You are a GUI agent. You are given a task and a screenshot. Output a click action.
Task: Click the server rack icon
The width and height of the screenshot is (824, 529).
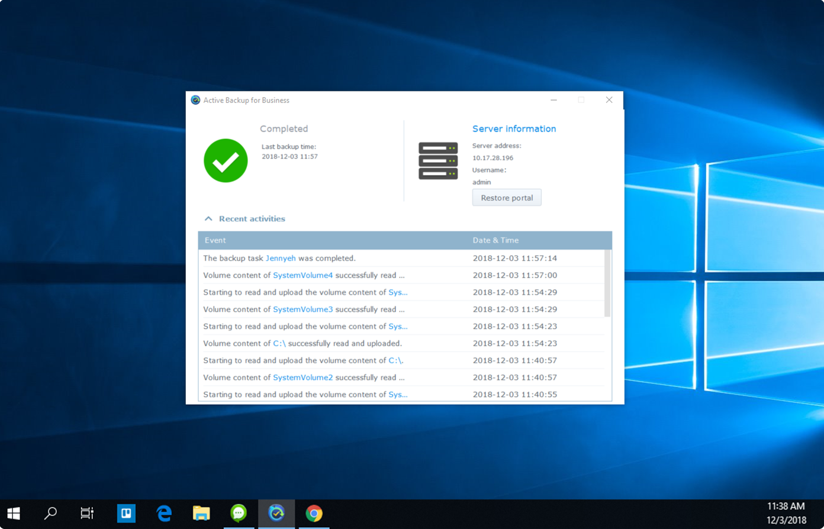click(x=438, y=160)
